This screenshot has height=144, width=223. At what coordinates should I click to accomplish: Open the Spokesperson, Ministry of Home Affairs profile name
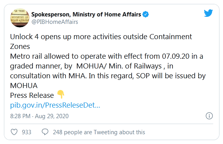coord(86,14)
